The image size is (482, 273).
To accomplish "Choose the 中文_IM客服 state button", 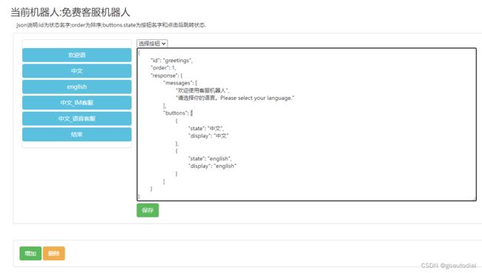I will coord(77,103).
